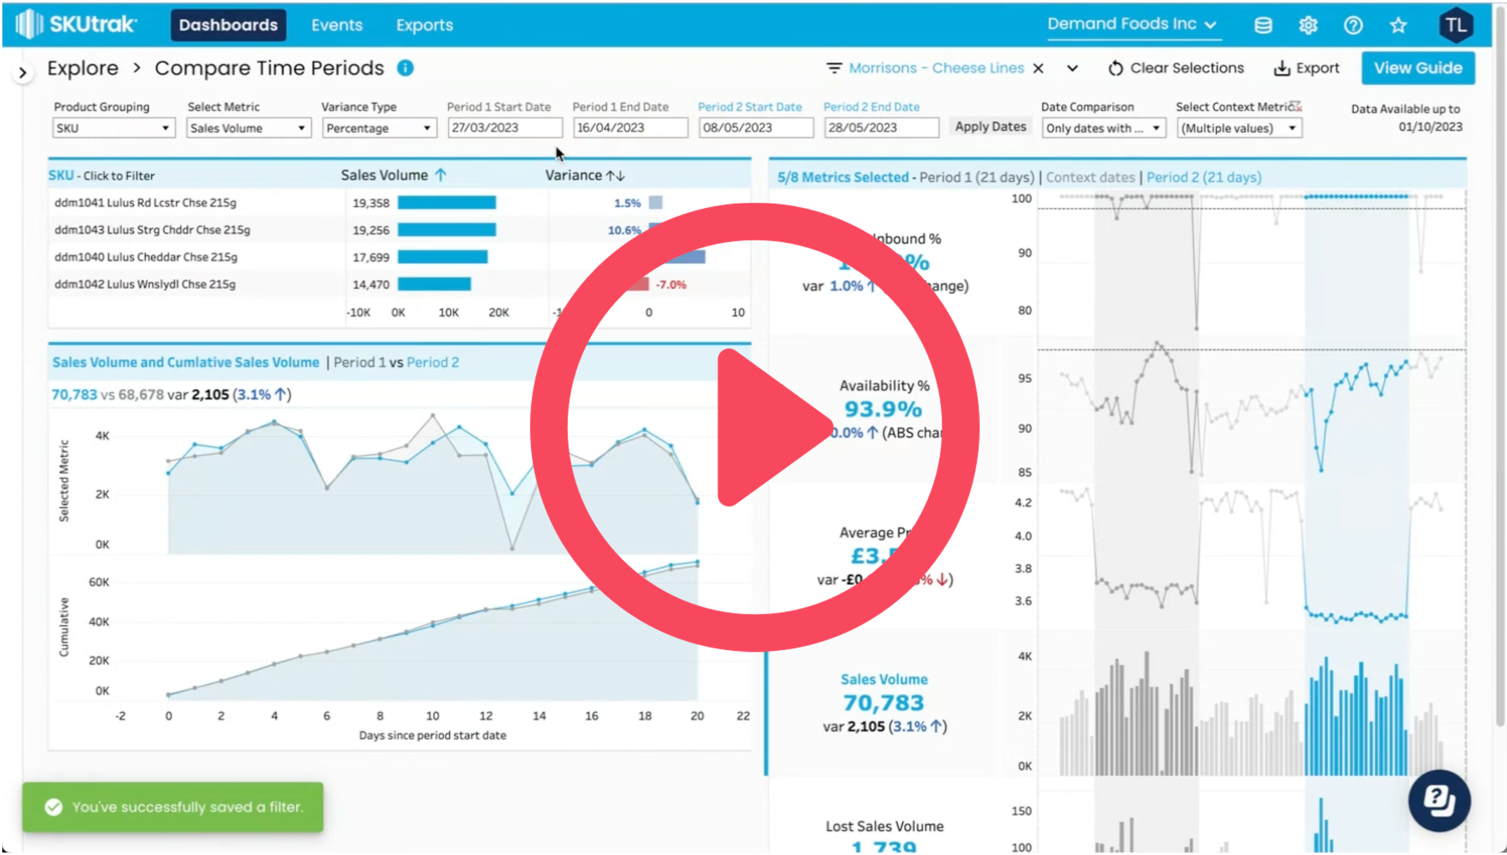Screen dimensions: 1507x855
Task: Expand the left sidebar chevron
Action: click(x=23, y=73)
